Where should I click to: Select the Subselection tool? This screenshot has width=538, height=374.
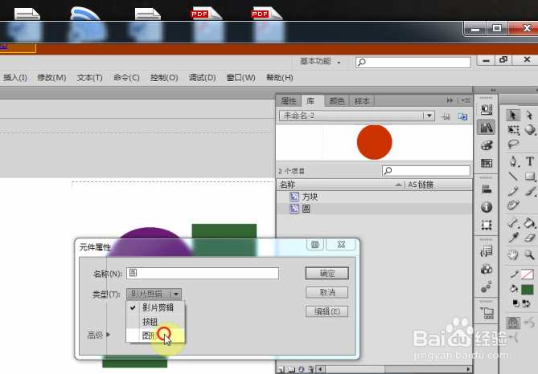(529, 115)
